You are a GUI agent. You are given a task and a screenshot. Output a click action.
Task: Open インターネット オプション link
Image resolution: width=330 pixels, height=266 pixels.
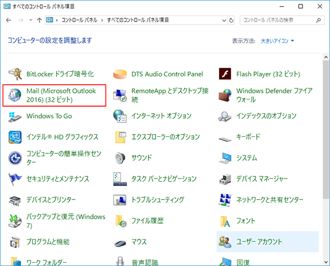click(x=161, y=116)
